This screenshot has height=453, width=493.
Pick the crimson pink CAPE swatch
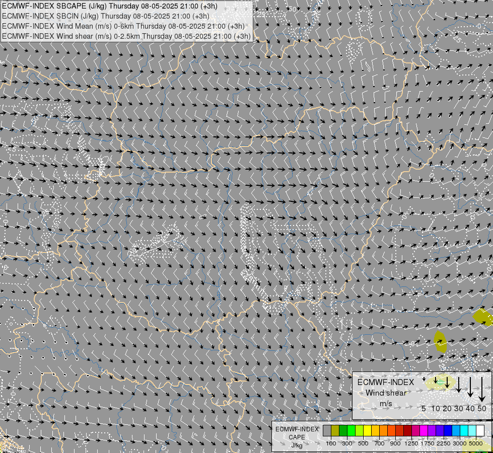pyautogui.click(x=415, y=430)
